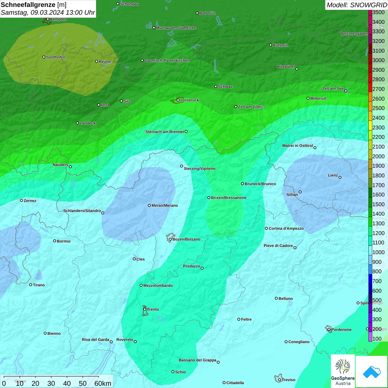The width and height of the screenshot is (388, 388).
Task: Click the Berchtesgaden label
Action: click(x=354, y=34)
